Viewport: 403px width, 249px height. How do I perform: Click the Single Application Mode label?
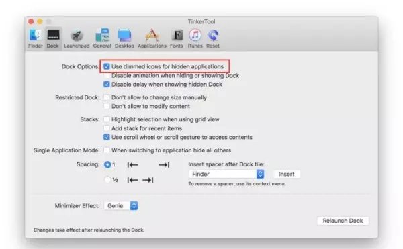tap(66, 150)
